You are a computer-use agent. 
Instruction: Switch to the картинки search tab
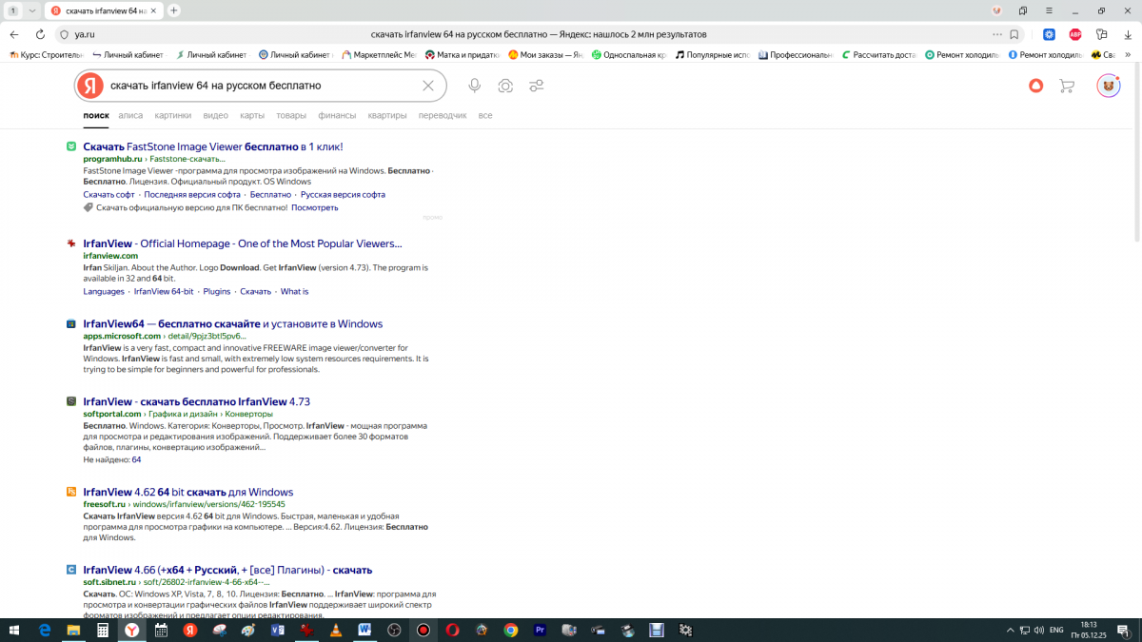pos(172,115)
